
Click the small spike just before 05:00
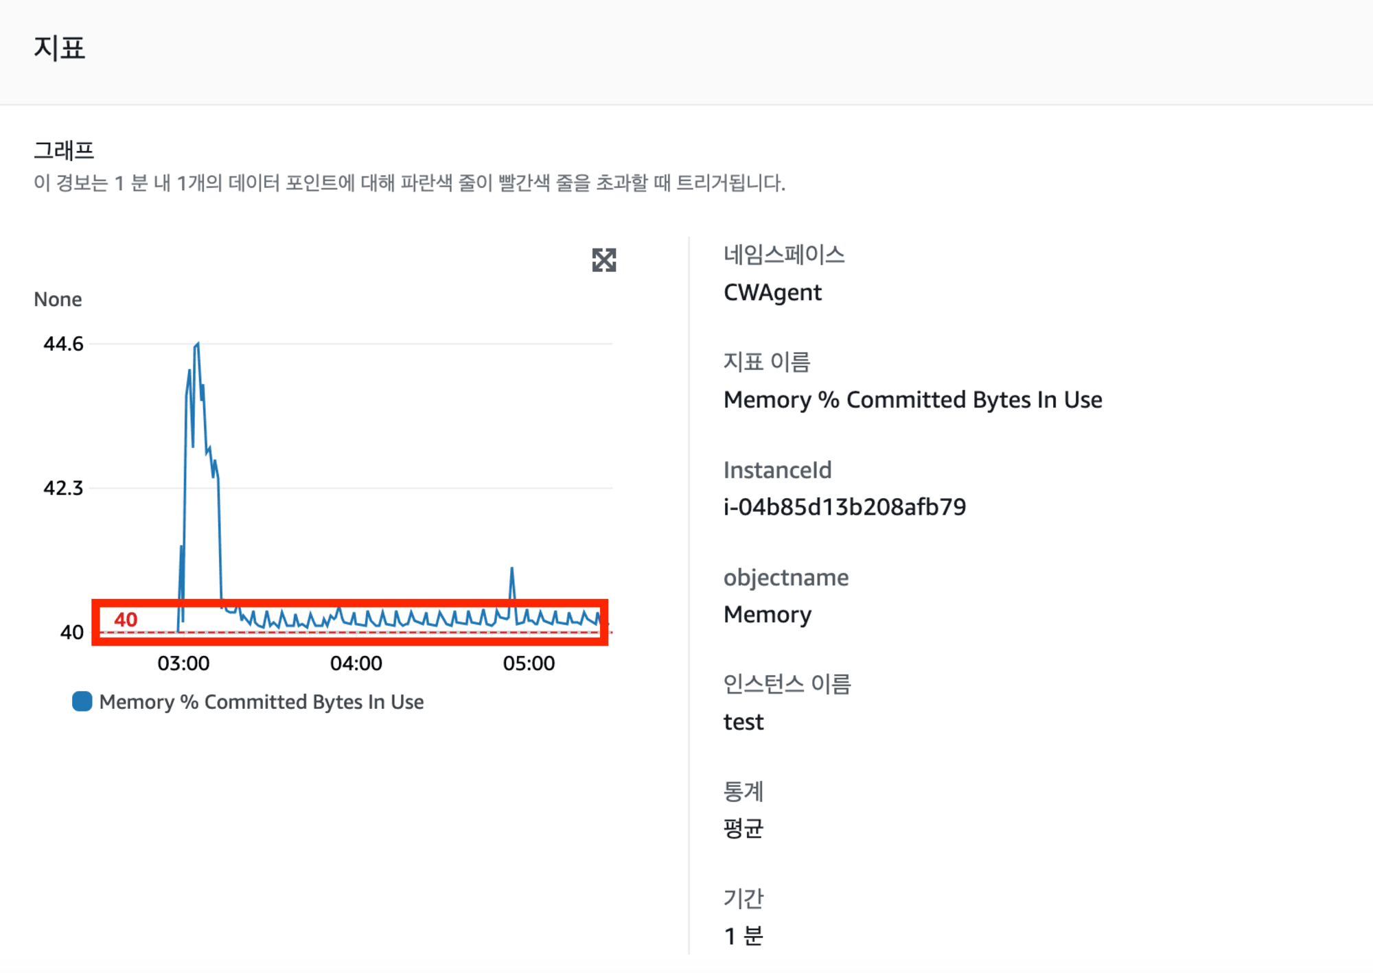pyautogui.click(x=512, y=570)
